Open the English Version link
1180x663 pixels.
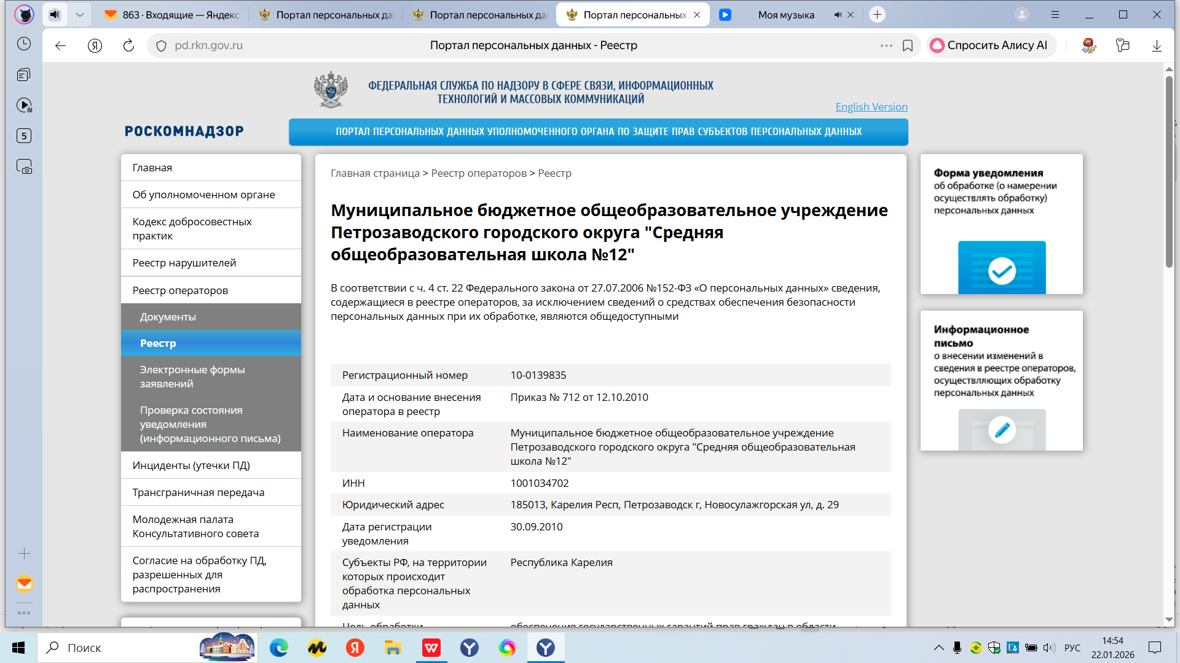(871, 107)
